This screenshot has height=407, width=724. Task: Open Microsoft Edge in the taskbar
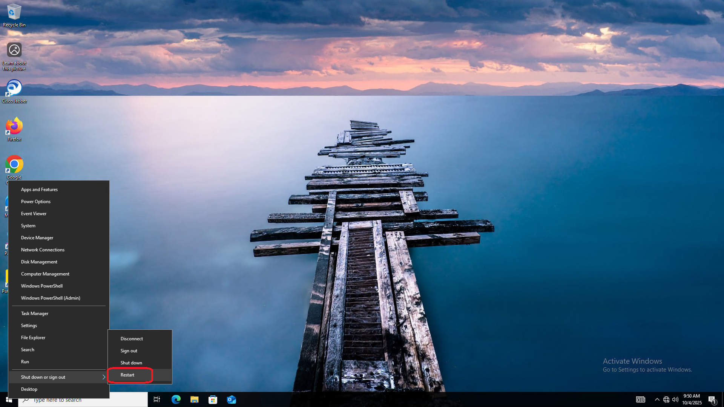click(x=176, y=399)
